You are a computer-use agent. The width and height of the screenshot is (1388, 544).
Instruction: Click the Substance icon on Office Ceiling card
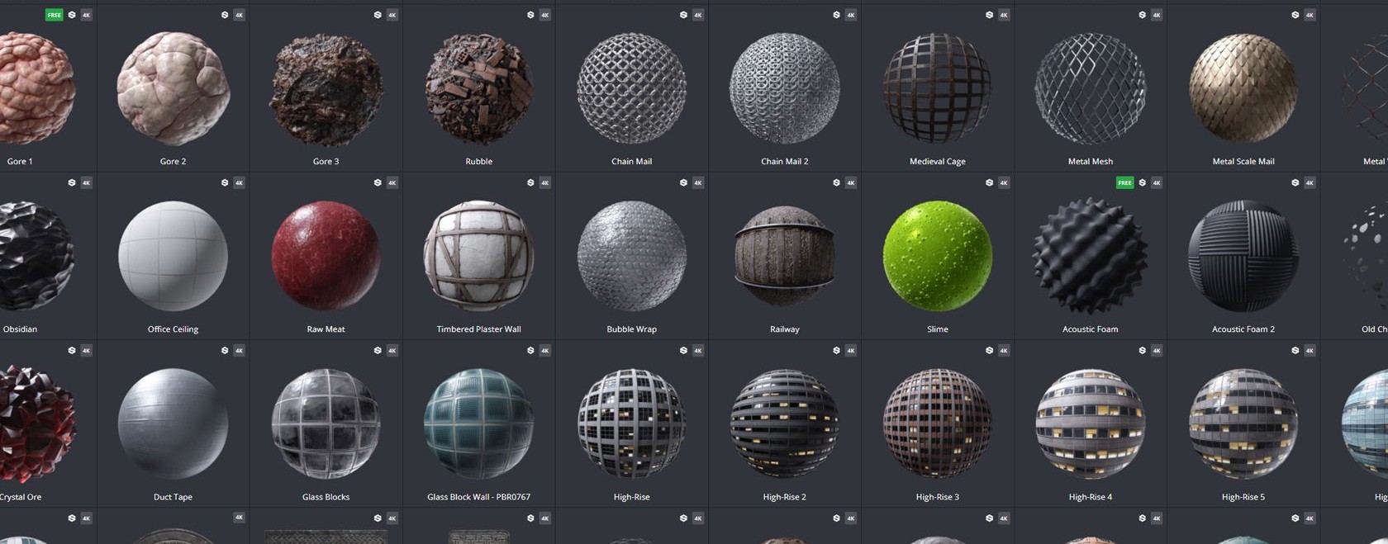tap(225, 182)
